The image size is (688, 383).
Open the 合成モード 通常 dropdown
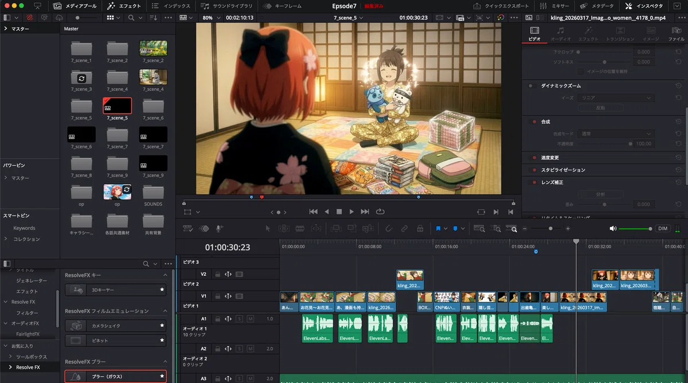[x=616, y=134]
